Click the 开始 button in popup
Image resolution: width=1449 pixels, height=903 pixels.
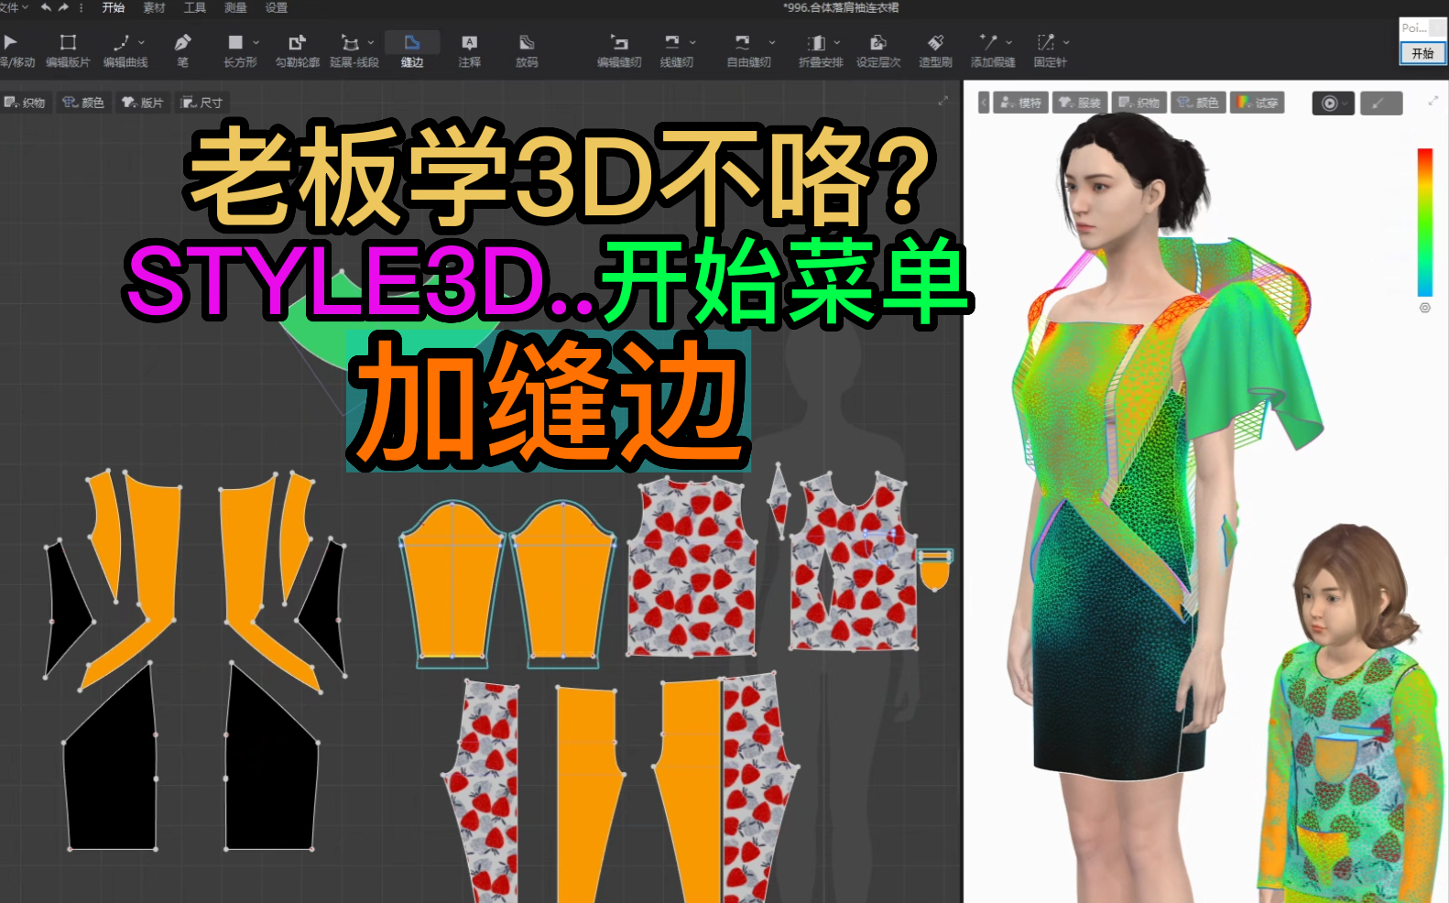click(x=1422, y=54)
